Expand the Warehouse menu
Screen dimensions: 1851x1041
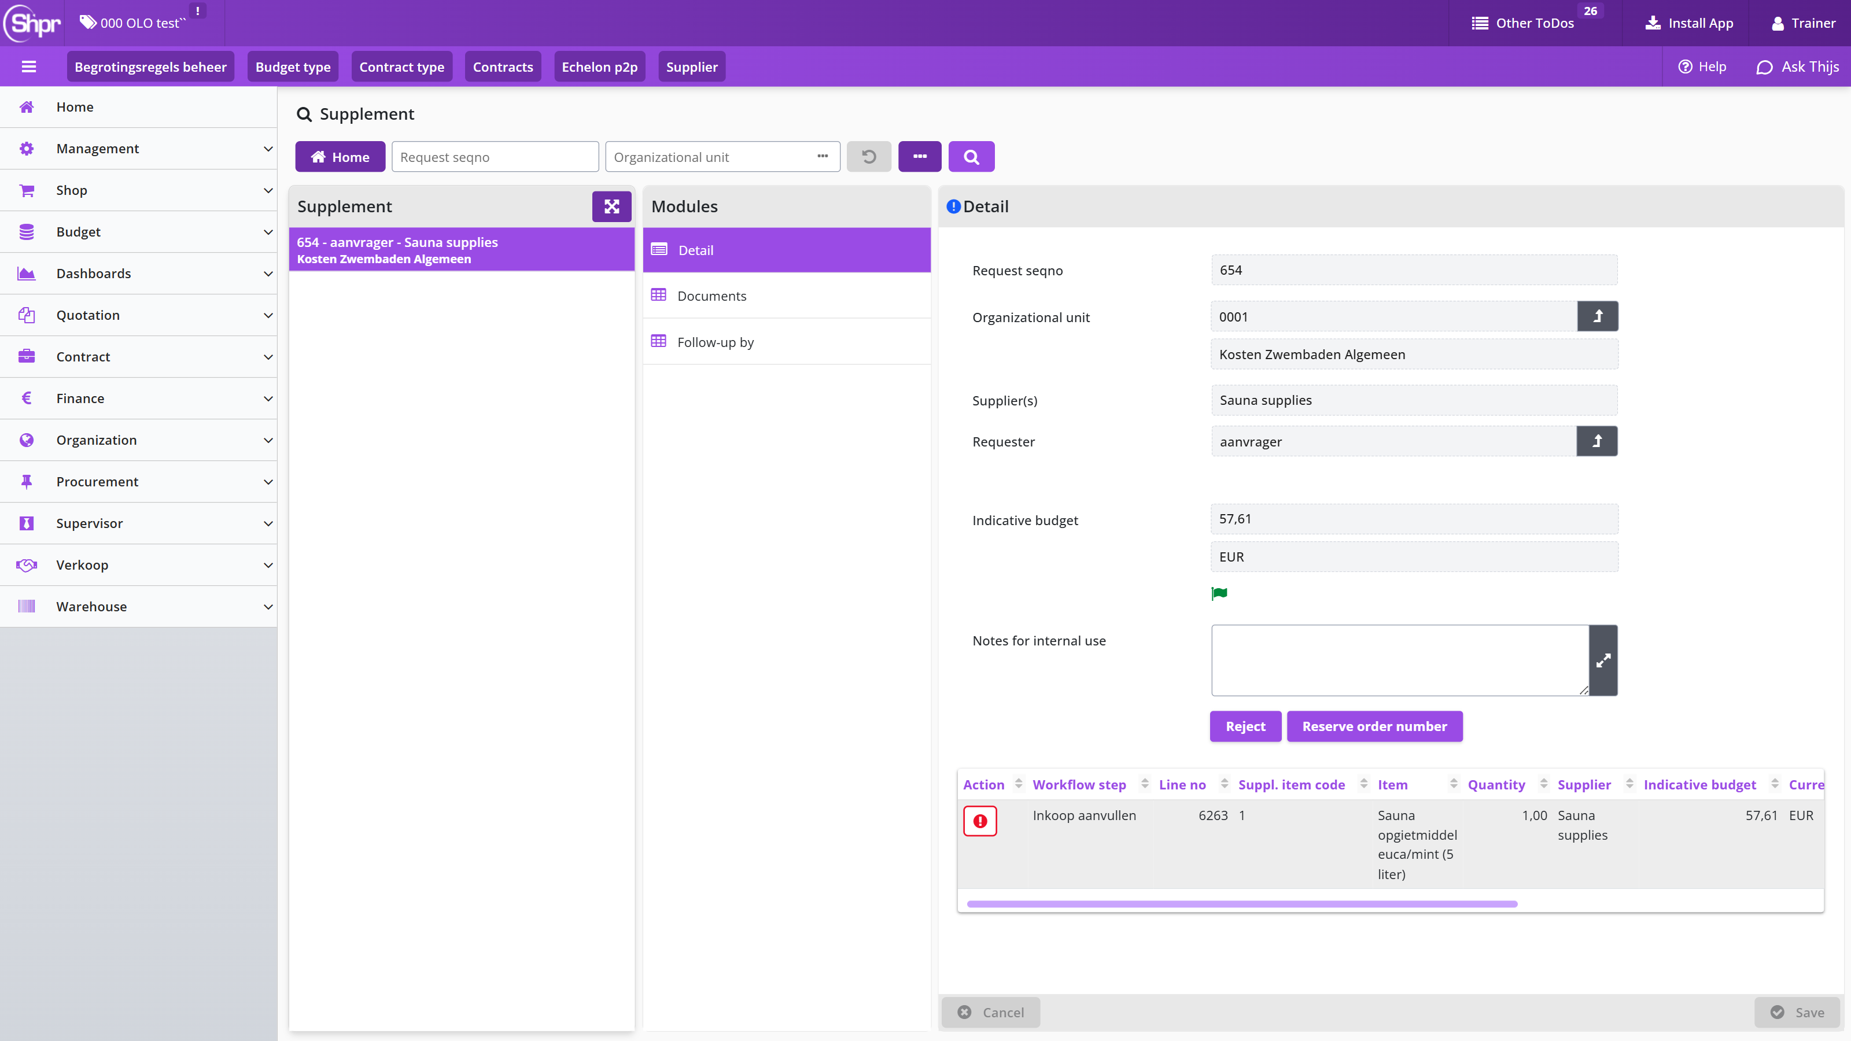pos(139,607)
